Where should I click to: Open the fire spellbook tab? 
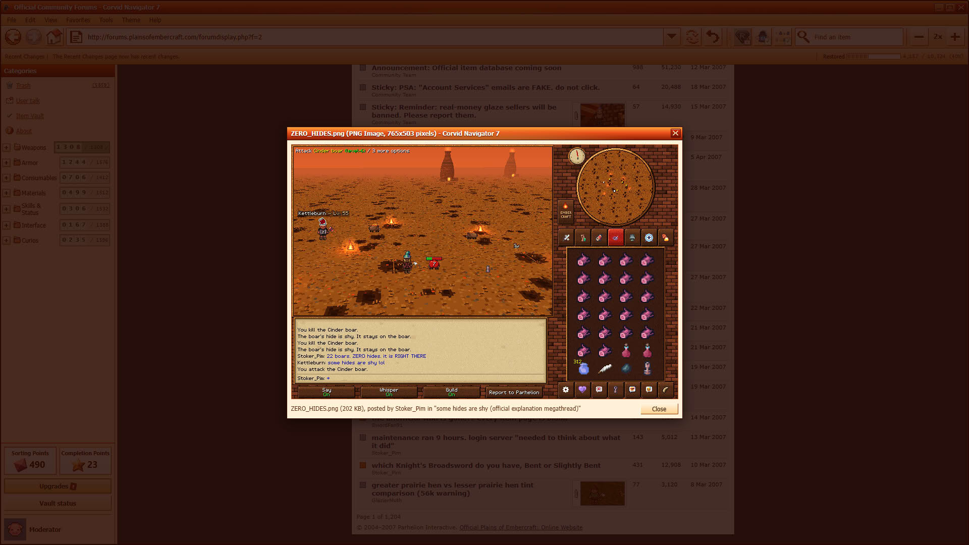[665, 238]
